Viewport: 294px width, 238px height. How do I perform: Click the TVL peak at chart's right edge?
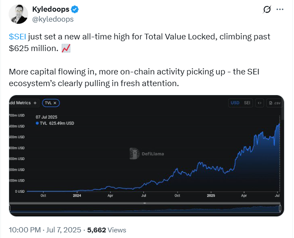(280, 124)
